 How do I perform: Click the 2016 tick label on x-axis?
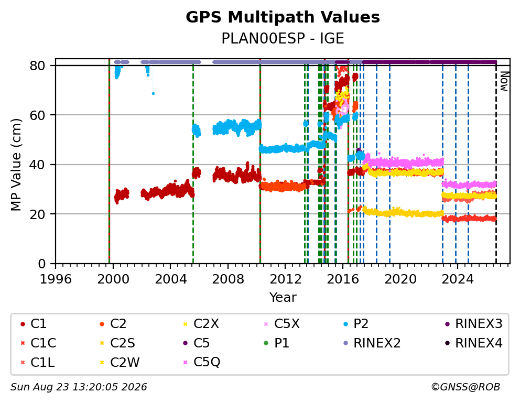(x=343, y=279)
